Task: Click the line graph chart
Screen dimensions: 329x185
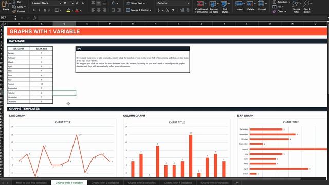Action: coord(63,148)
